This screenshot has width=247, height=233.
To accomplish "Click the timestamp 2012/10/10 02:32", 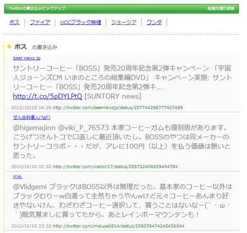I will [32, 166].
